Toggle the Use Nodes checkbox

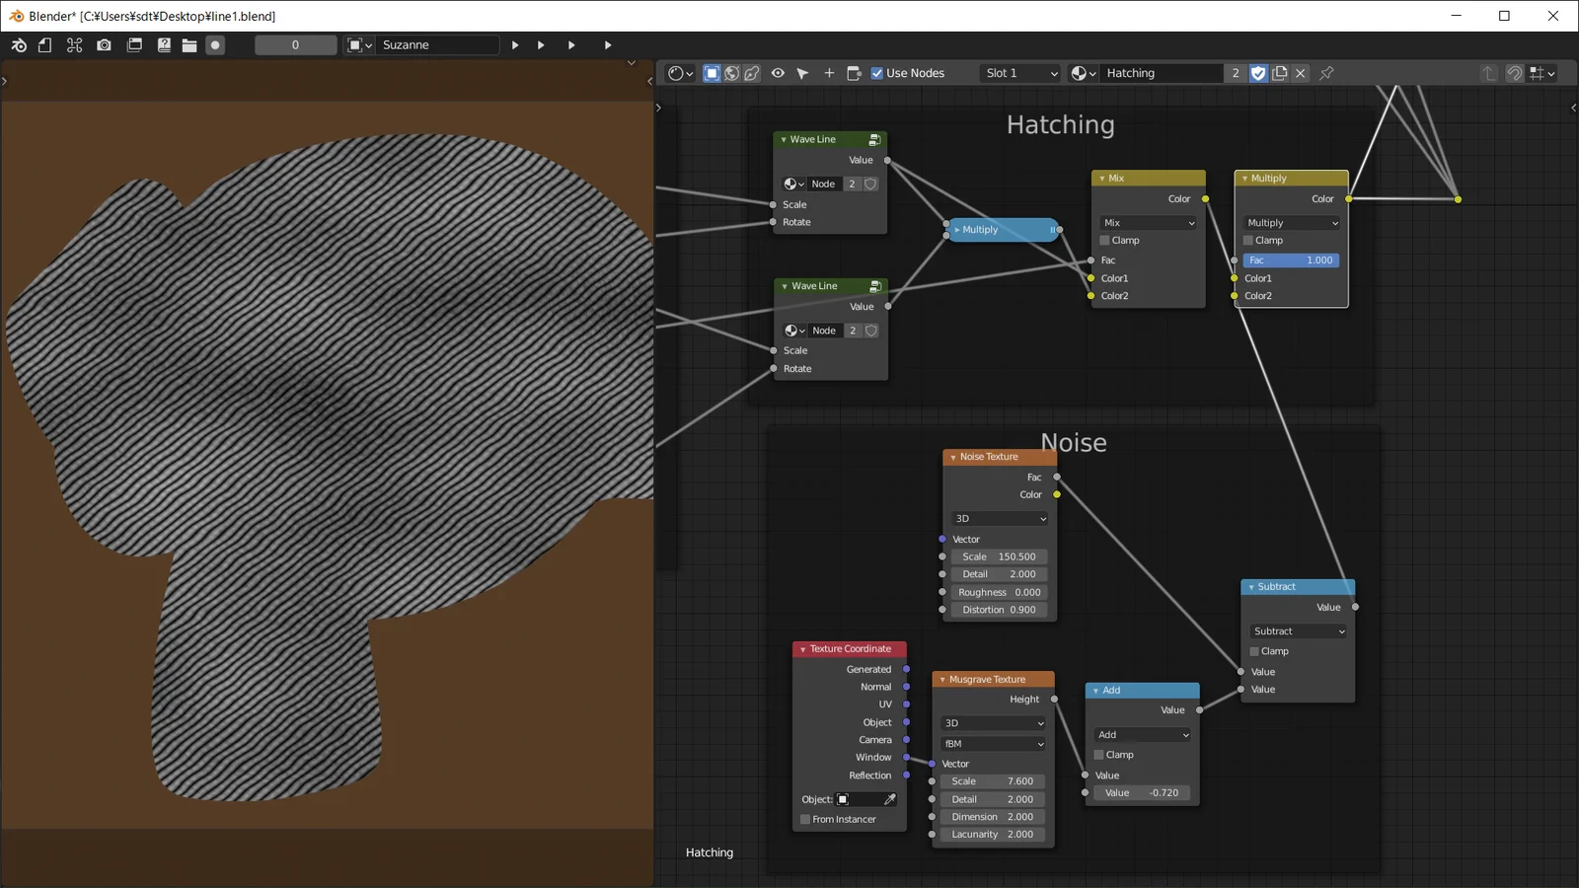point(876,72)
